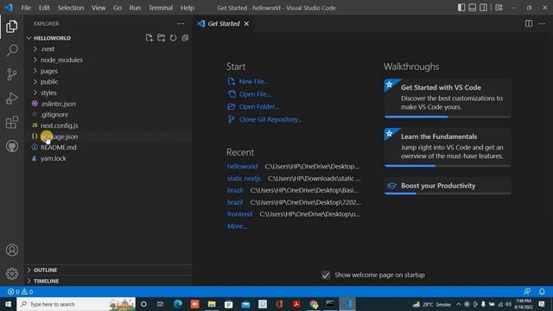Image resolution: width=553 pixels, height=311 pixels.
Task: Expand the pages folder
Action: (x=49, y=71)
